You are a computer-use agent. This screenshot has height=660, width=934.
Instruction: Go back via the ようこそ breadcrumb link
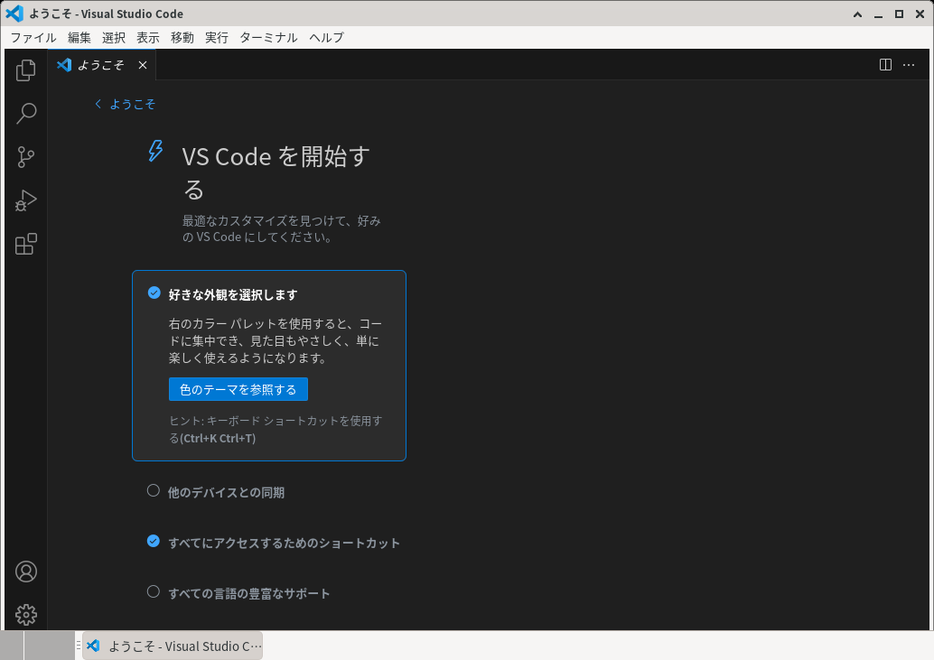pos(125,104)
